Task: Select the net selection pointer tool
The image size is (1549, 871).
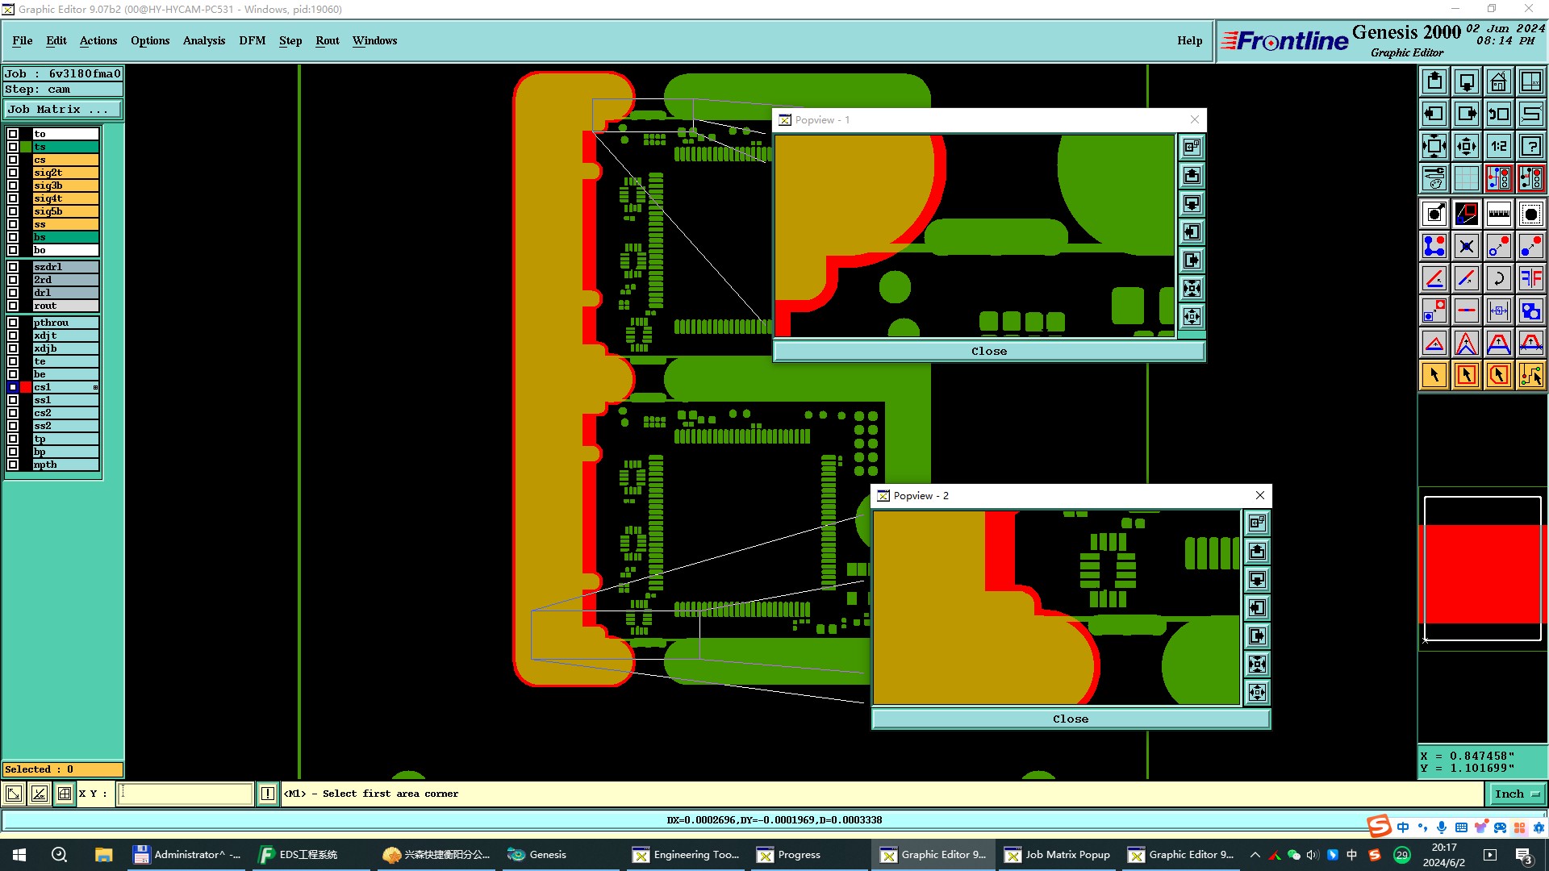Action: point(1530,375)
